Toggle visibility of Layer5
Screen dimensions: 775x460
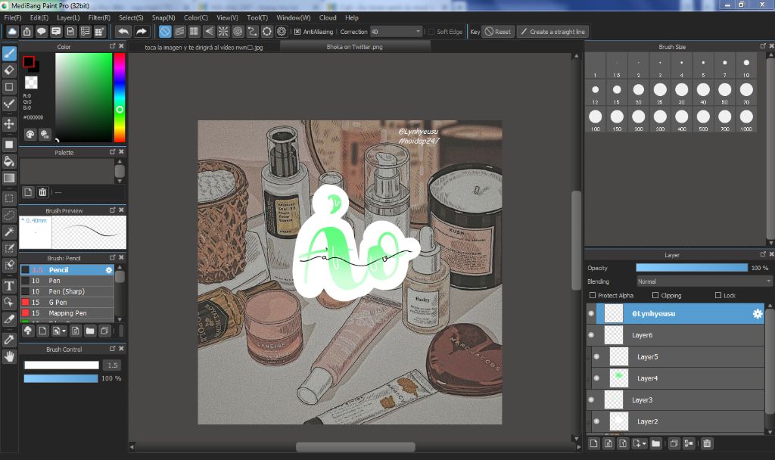[x=596, y=357]
